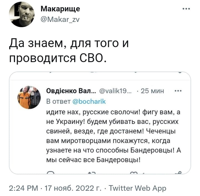Viewport: 200px width, 196px height.
Task: Click the @valik19... handle
Action: pos(117,91)
